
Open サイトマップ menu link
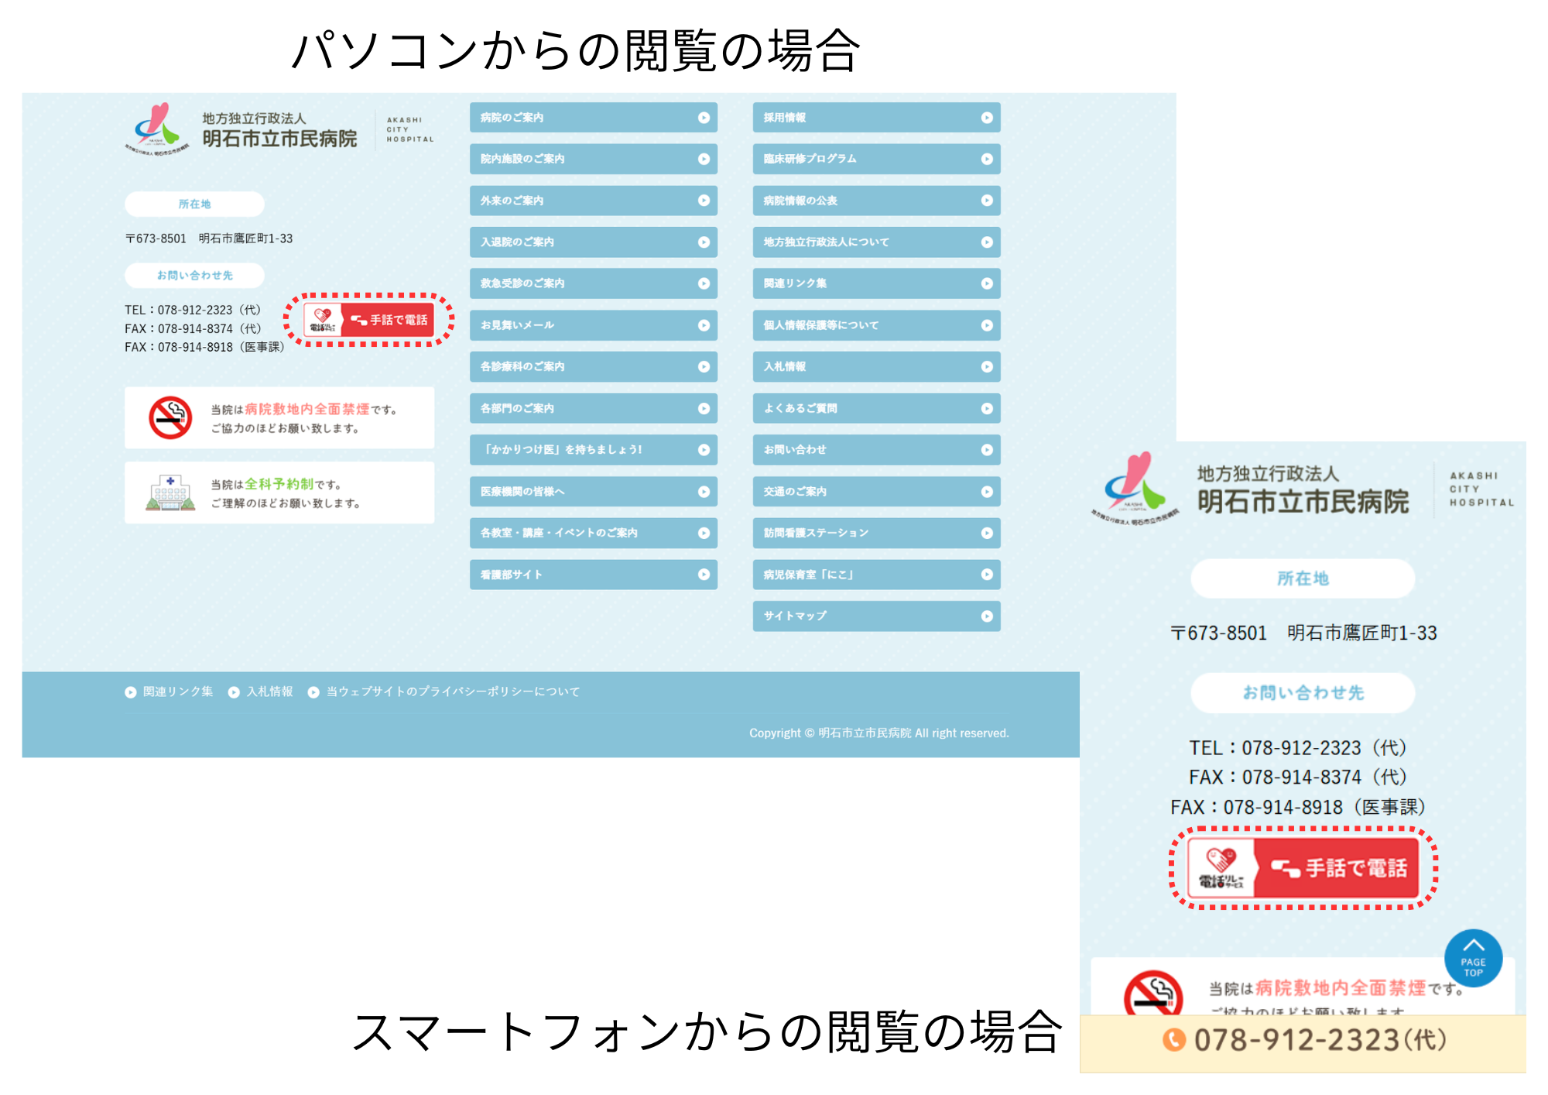(876, 616)
